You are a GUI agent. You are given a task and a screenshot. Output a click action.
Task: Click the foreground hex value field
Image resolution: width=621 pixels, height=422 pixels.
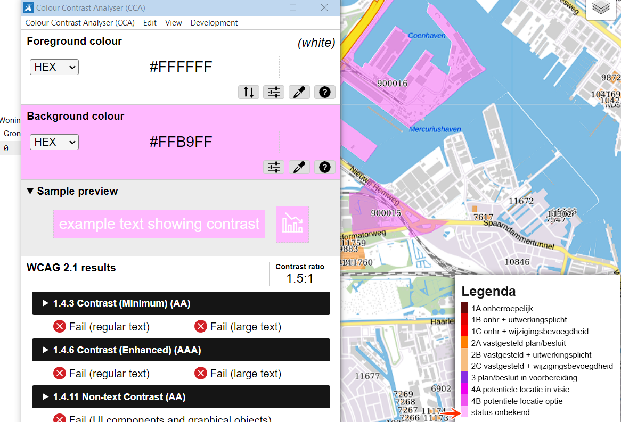click(181, 67)
